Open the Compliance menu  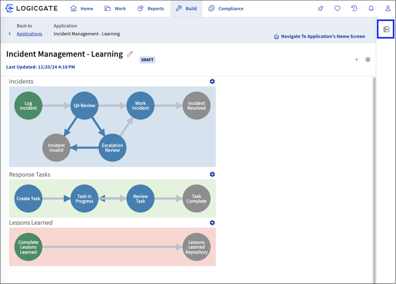tap(226, 9)
